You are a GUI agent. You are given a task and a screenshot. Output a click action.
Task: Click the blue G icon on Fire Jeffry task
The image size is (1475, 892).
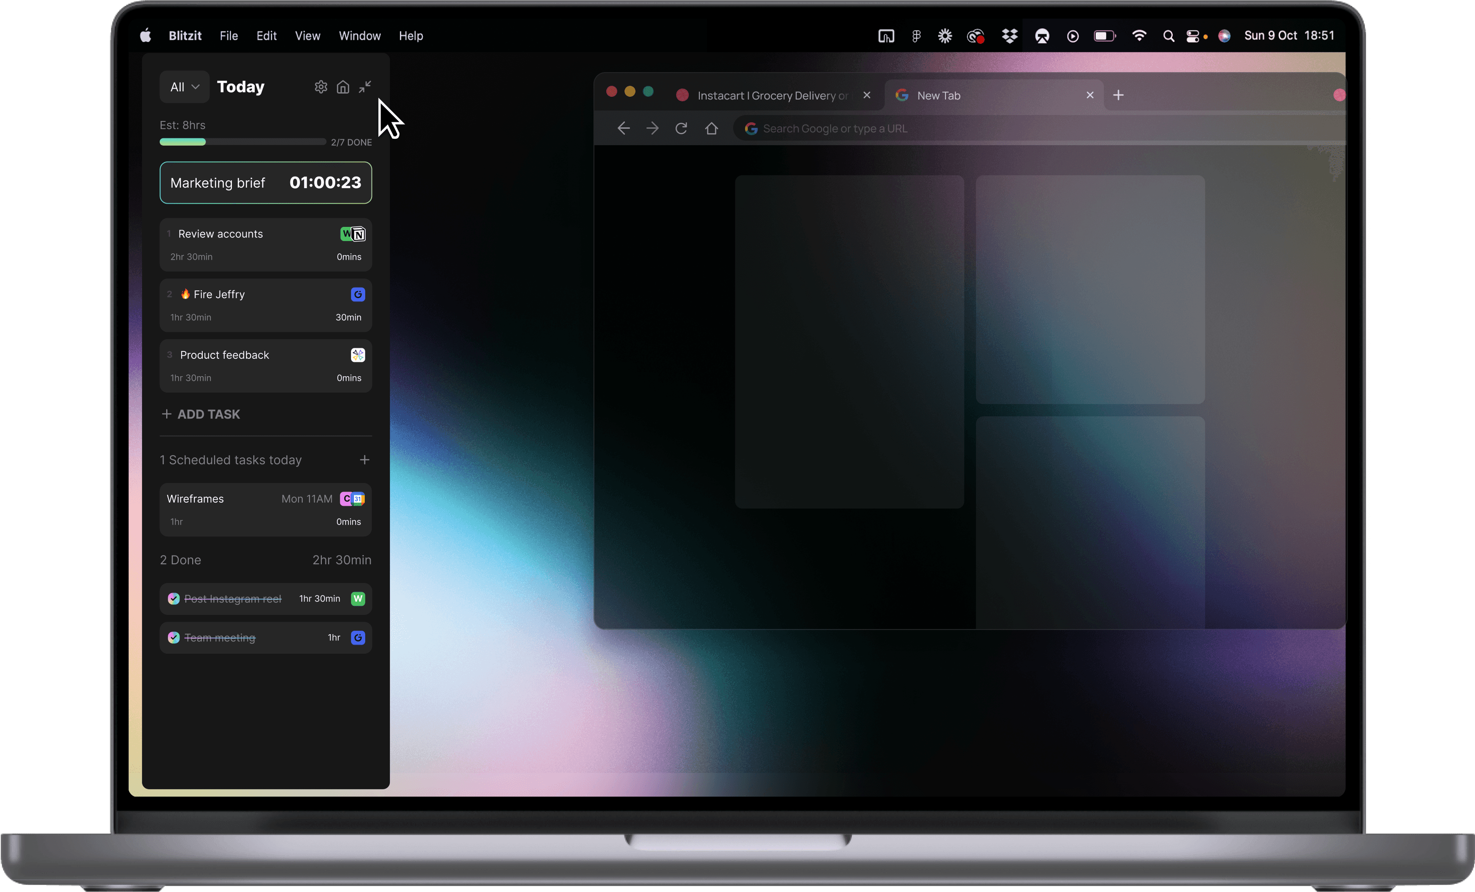pyautogui.click(x=358, y=294)
